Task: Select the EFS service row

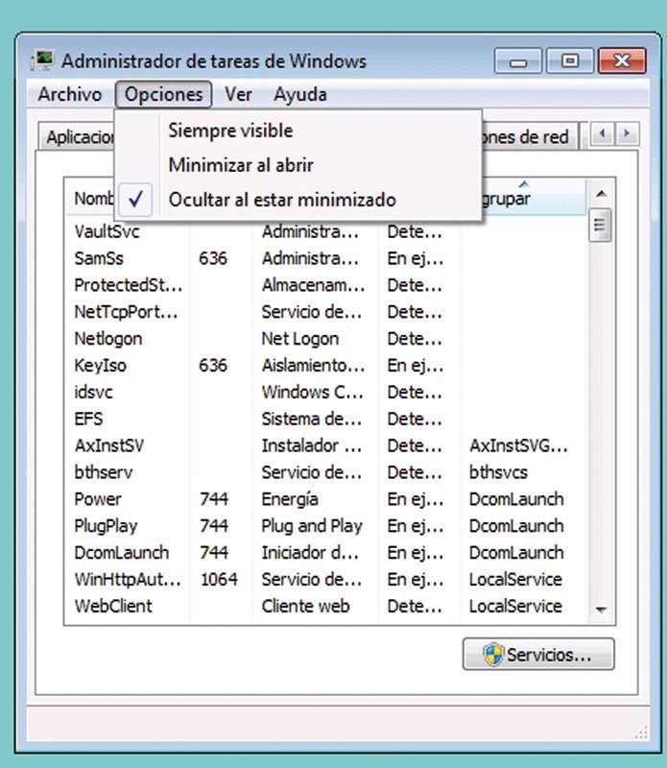Action: (326, 419)
